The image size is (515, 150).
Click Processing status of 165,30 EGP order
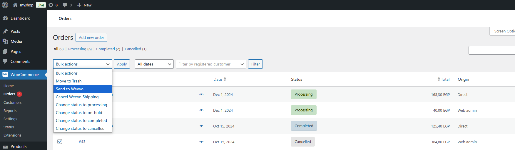304,94
